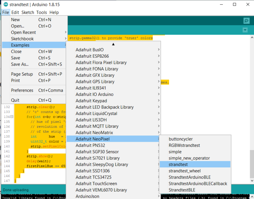Open the Edit menu
254x199 pixels.
[15, 12]
